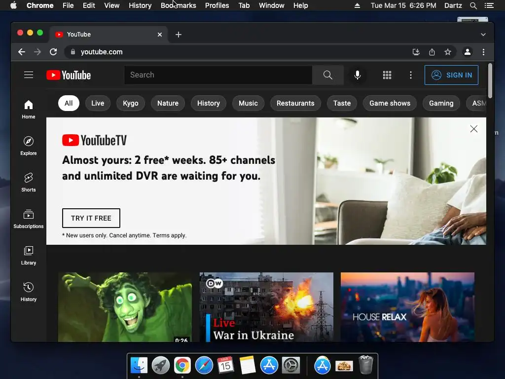This screenshot has height=379, width=505.
Task: Expand the tab search dropdown arrow
Action: tap(483, 35)
